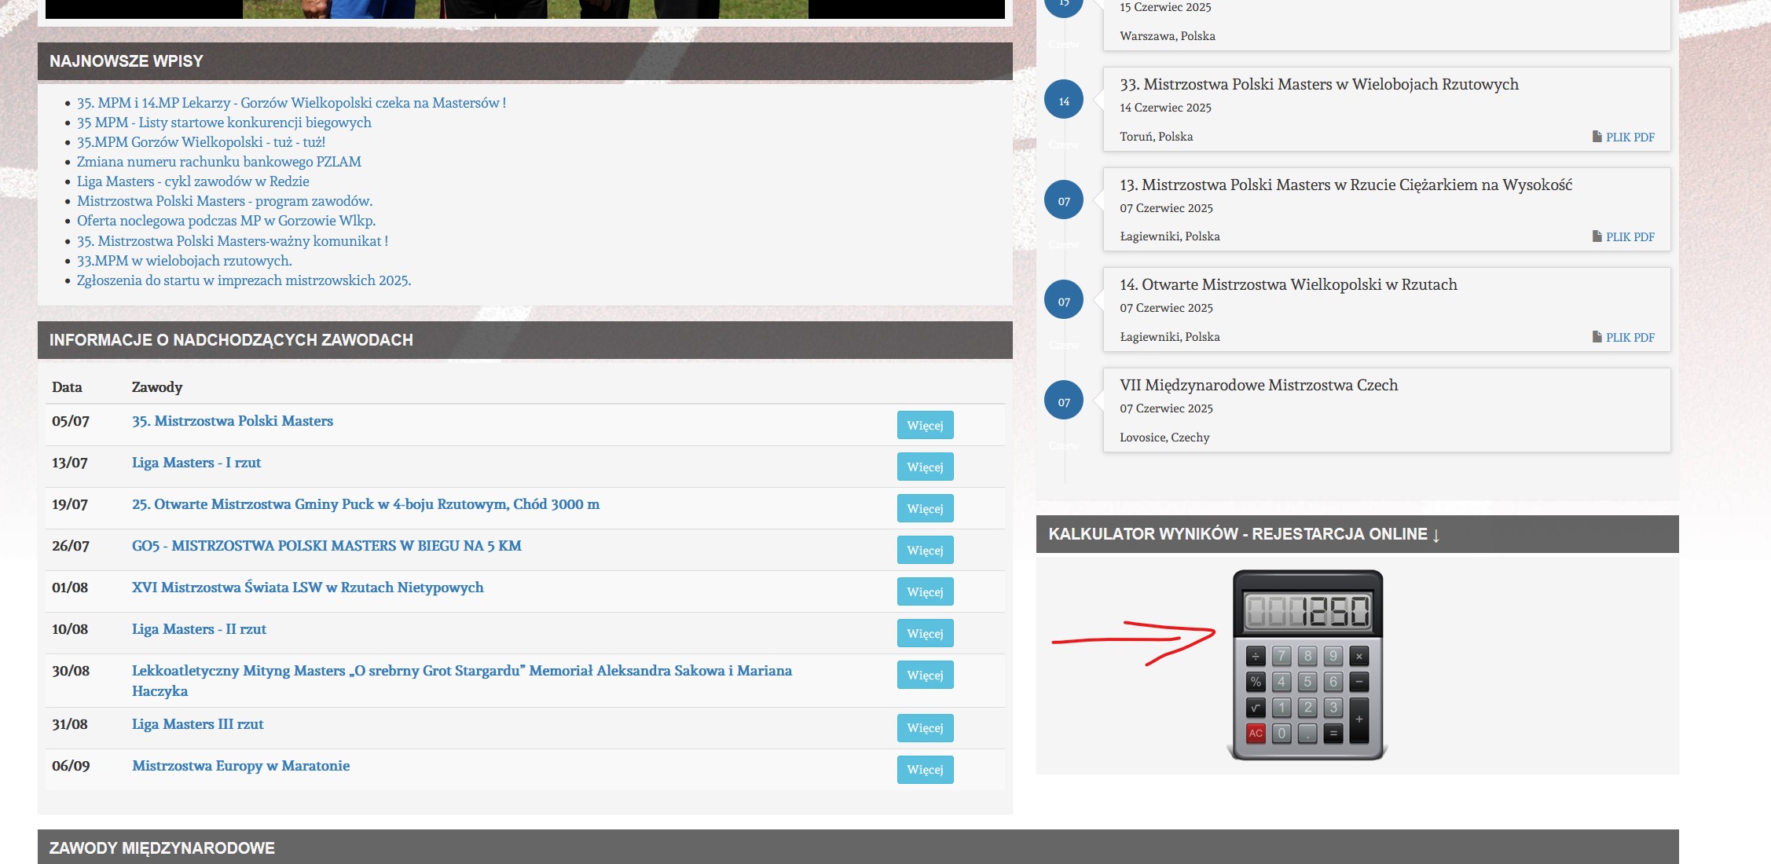The width and height of the screenshot is (1771, 864).
Task: Click date circle beside 14. Otwarte Mistrzostwa Wielkopolski
Action: (1064, 301)
